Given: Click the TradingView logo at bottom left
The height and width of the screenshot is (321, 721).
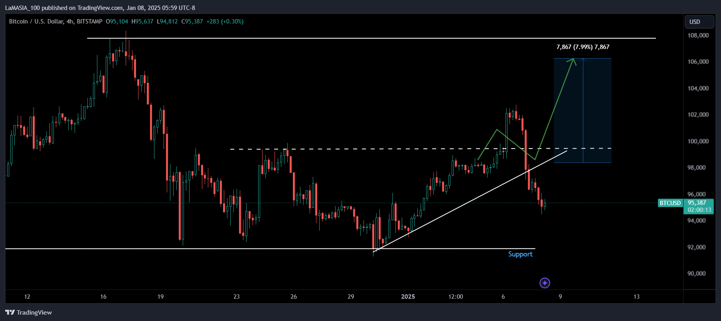Looking at the screenshot, I should click(x=29, y=312).
